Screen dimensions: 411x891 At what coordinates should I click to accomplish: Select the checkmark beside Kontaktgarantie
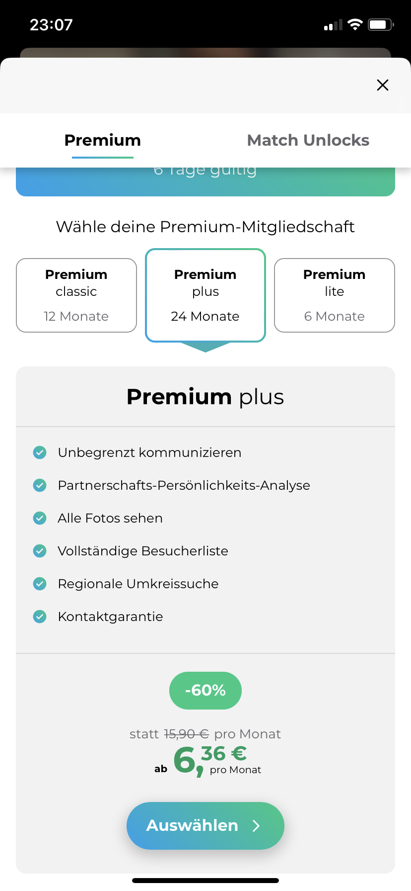(39, 617)
